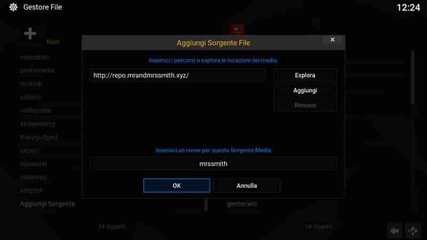The image size is (427, 240).
Task: Select Aggiungi Sorgente in the left list
Action: point(48,204)
